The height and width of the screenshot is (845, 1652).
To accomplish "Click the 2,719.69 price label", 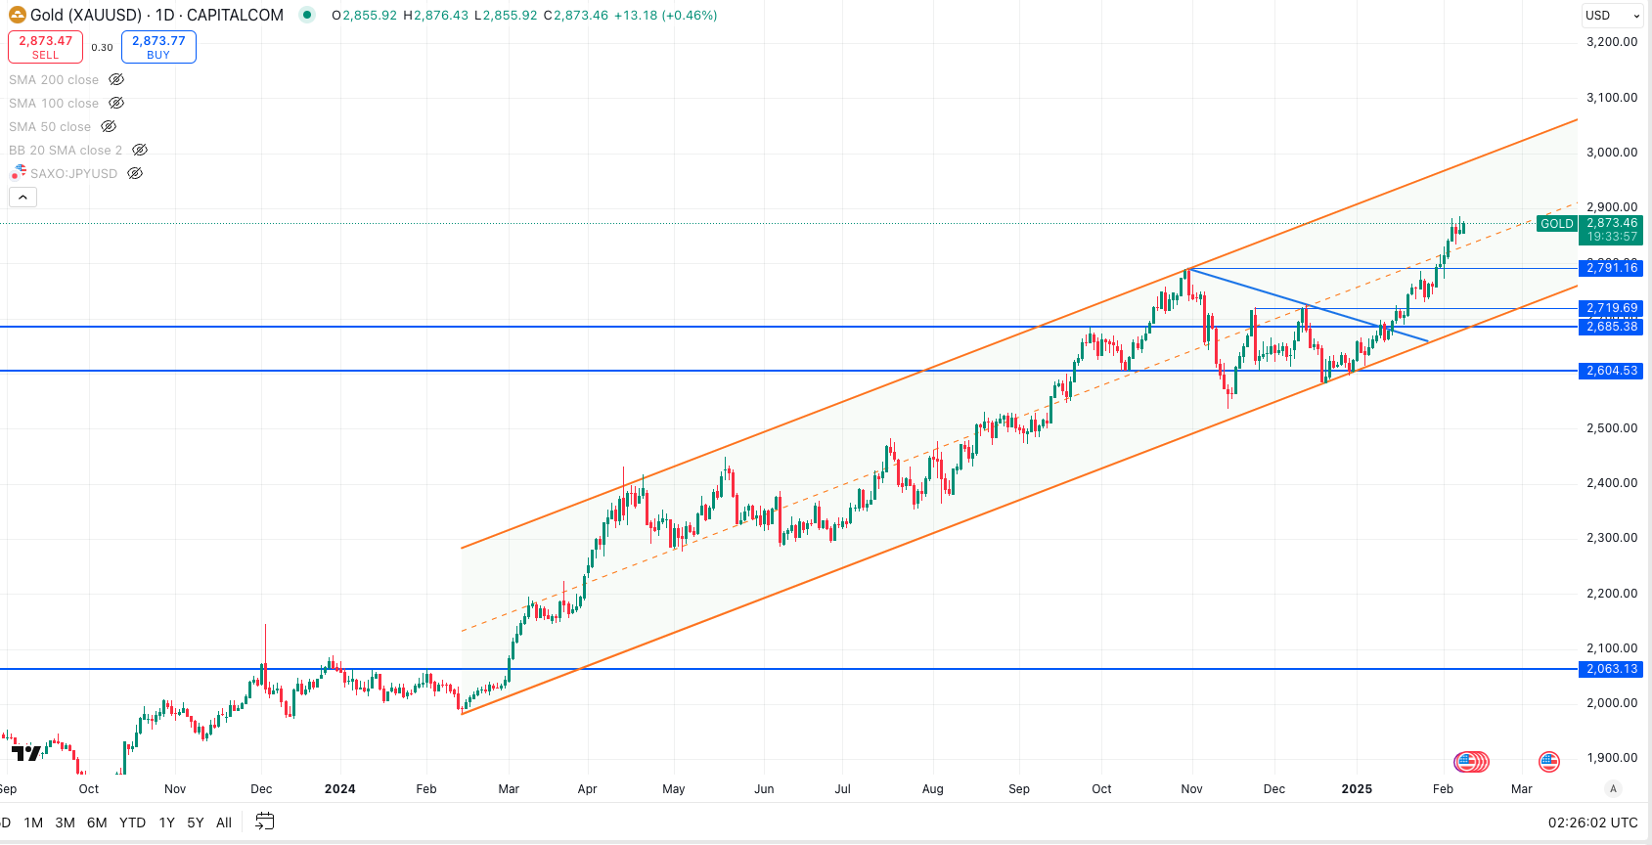I will point(1611,308).
